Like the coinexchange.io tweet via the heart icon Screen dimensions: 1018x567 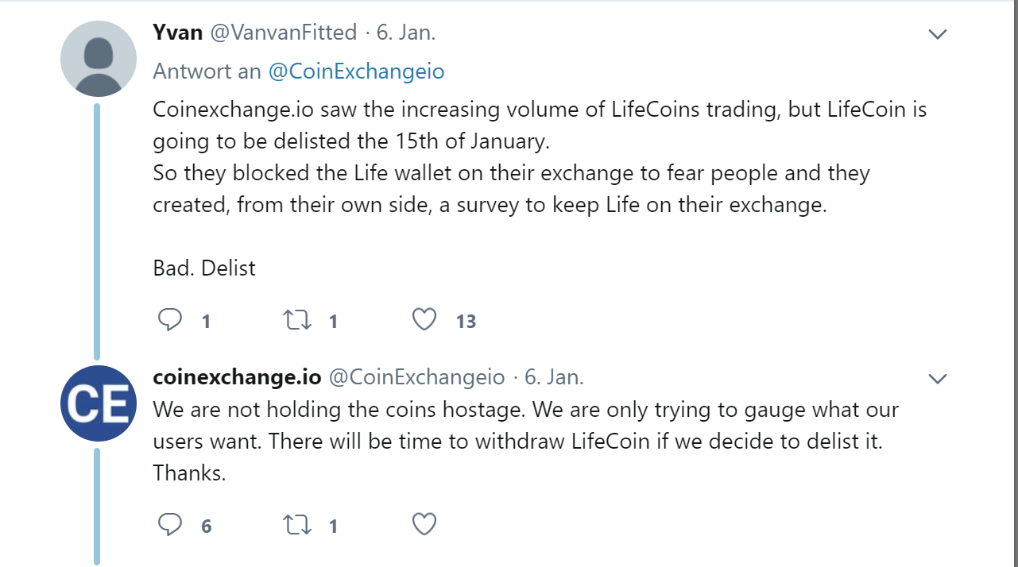(x=424, y=525)
